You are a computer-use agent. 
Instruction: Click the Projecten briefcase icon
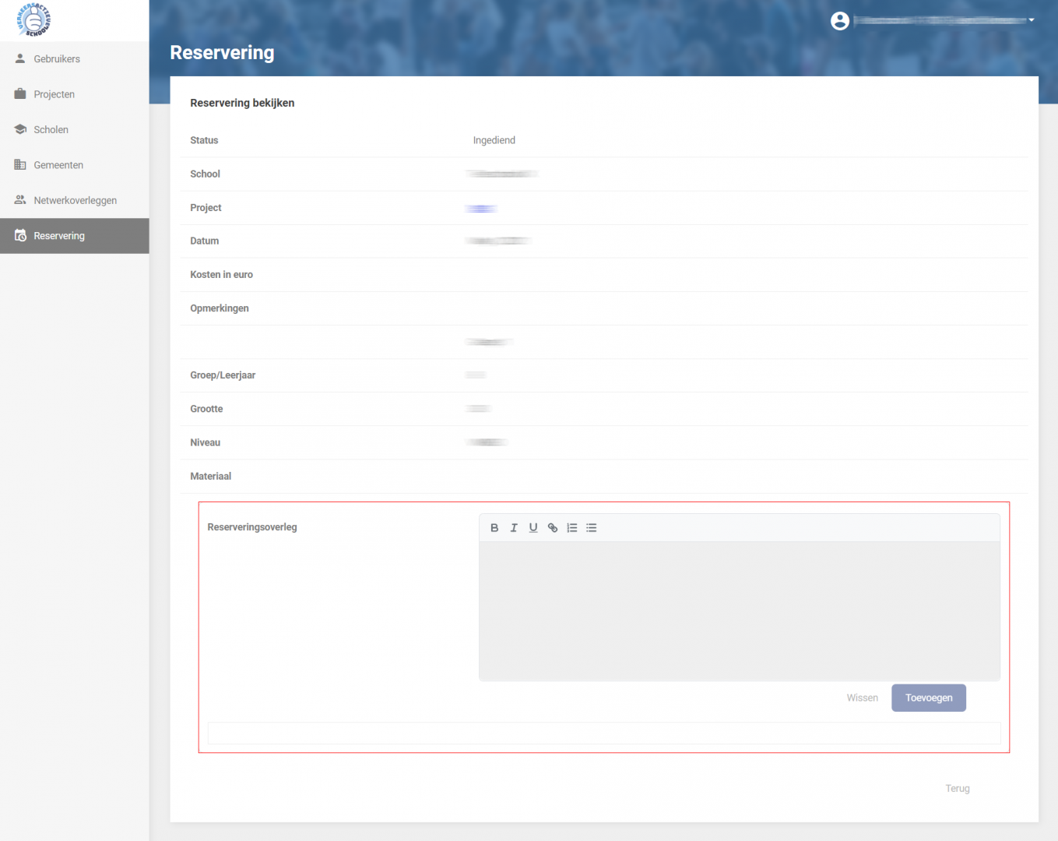20,93
